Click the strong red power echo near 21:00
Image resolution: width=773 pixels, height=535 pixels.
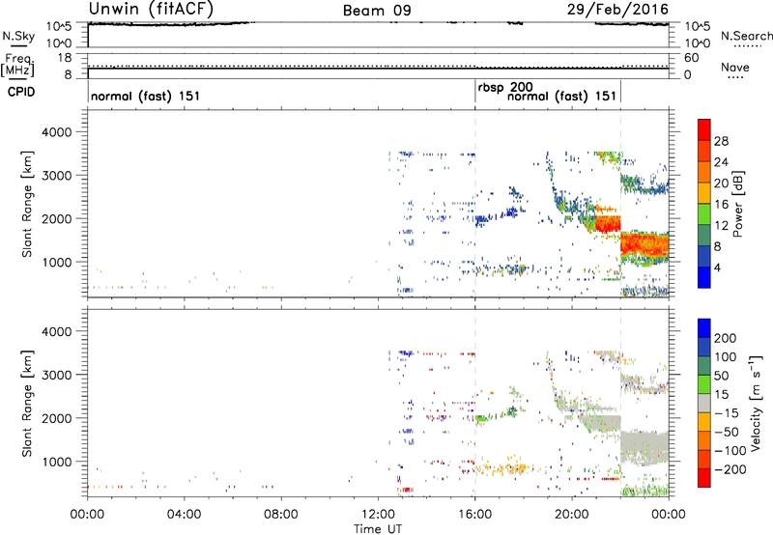coord(608,223)
